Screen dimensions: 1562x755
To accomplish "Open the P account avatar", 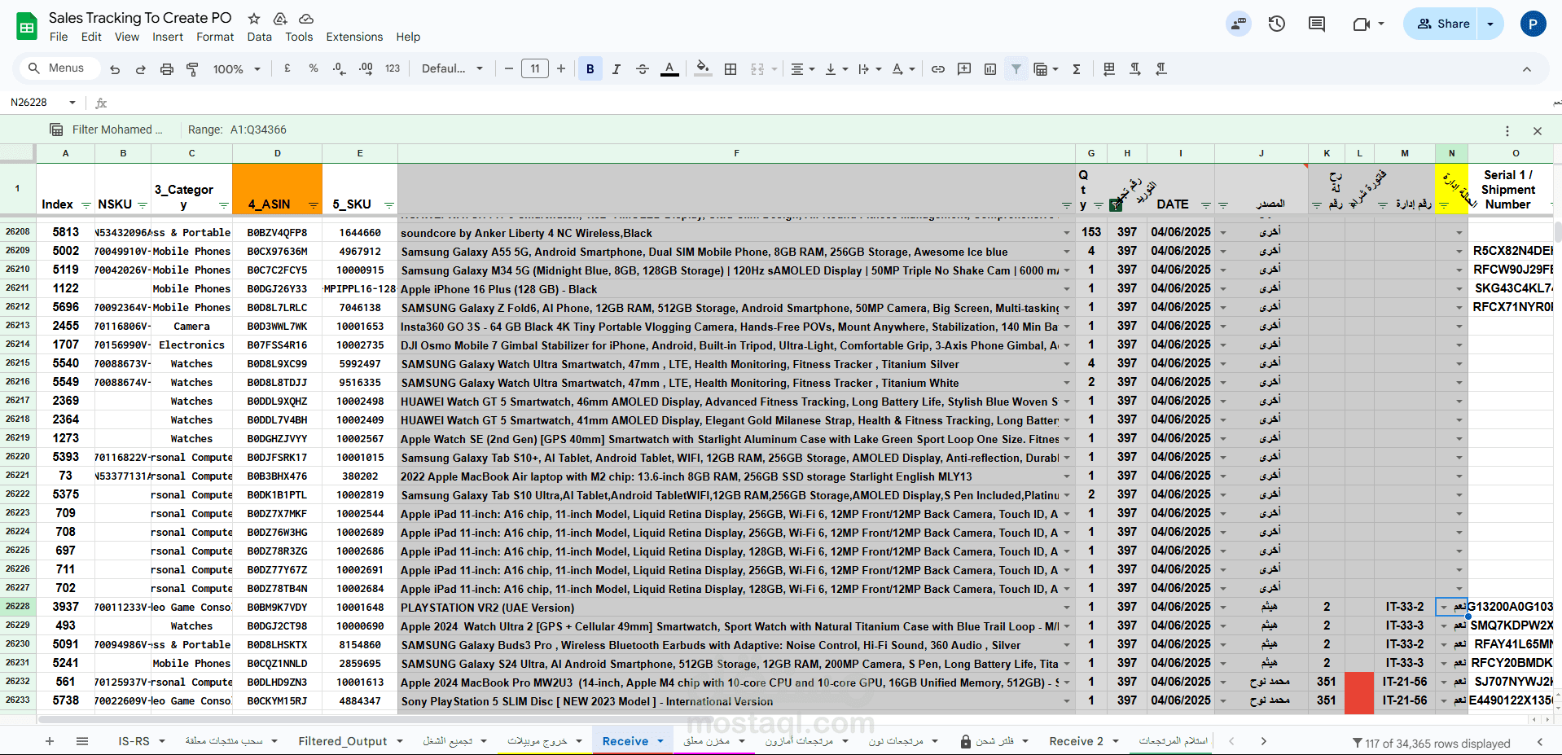I will click(x=1533, y=24).
